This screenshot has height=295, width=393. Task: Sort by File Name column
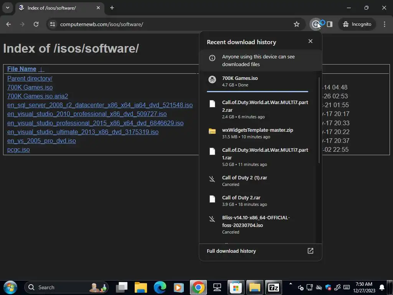pyautogui.click(x=22, y=69)
